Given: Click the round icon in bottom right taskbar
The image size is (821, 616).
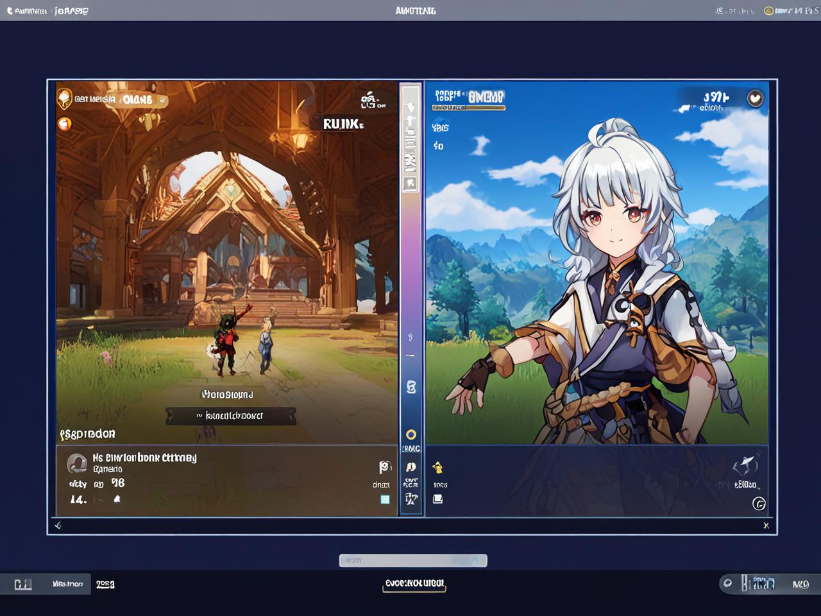Looking at the screenshot, I should pos(727,583).
